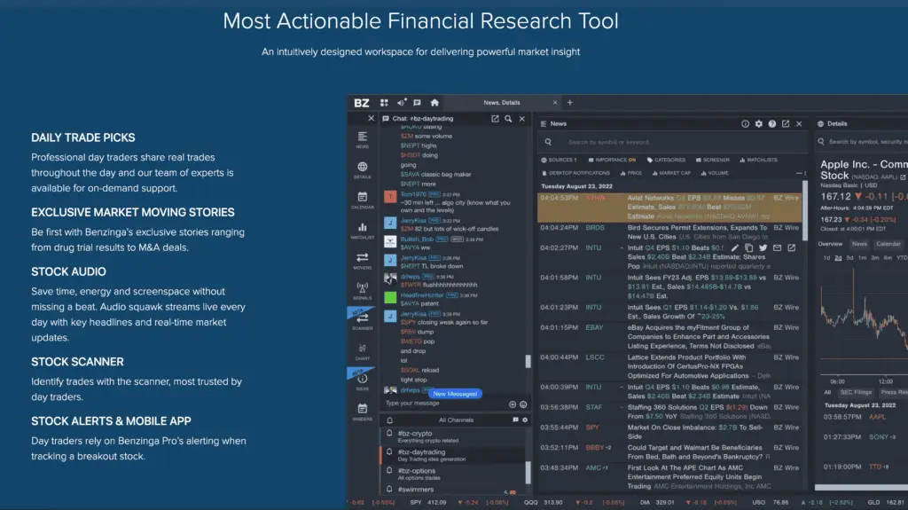Open the Volume filter dropdown
Screen dimensions: 908x510
click(x=714, y=173)
